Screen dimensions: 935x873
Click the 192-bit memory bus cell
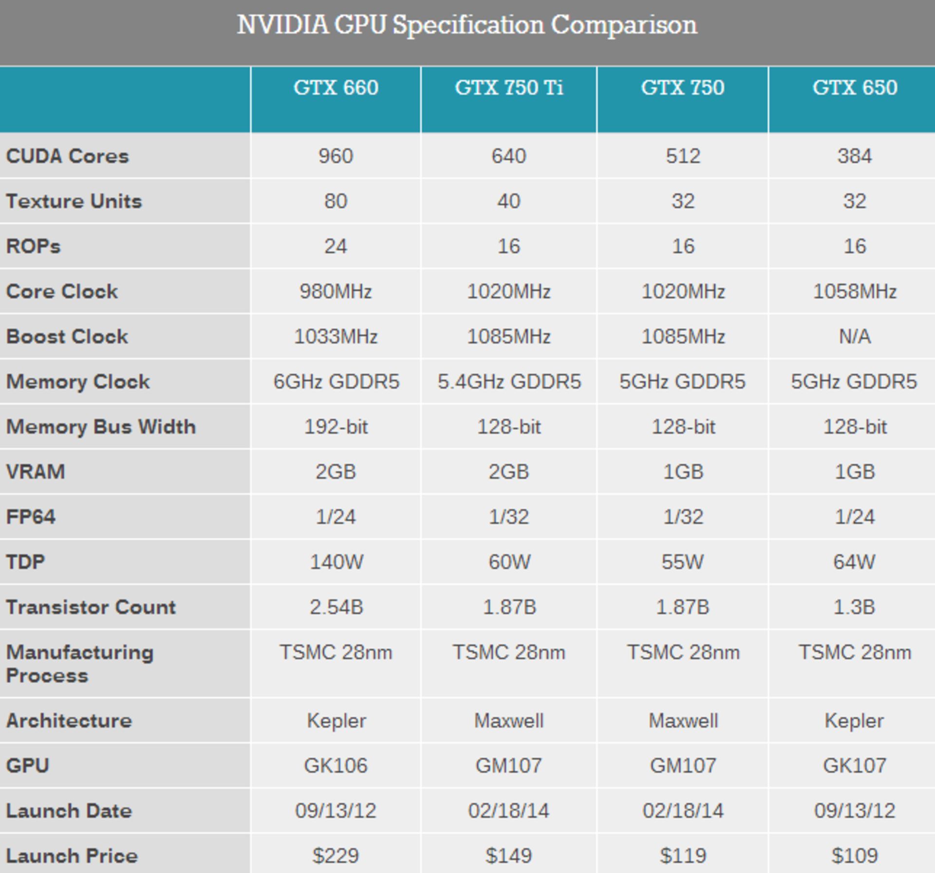[336, 427]
